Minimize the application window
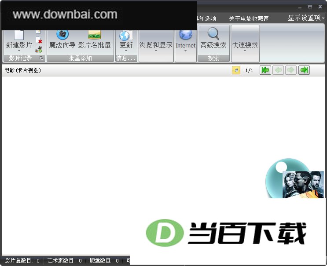Image resolution: width=327 pixels, height=266 pixels. tap(300, 7)
